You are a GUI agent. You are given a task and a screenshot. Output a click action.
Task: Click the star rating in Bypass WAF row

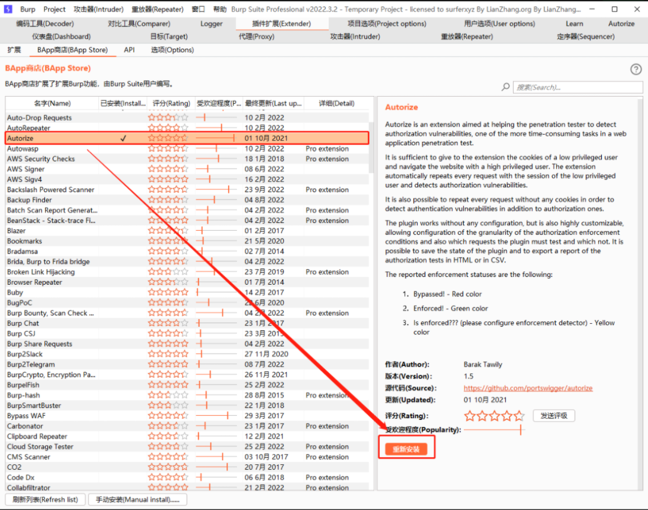(x=168, y=416)
